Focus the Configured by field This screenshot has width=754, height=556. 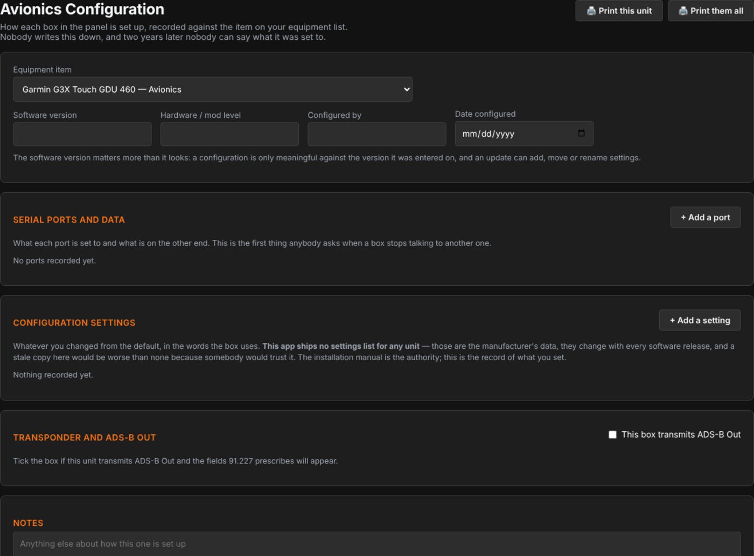click(377, 134)
